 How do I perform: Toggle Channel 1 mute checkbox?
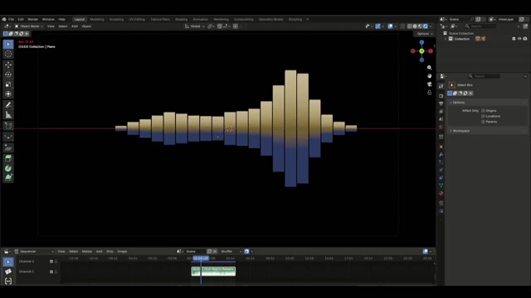click(x=51, y=272)
